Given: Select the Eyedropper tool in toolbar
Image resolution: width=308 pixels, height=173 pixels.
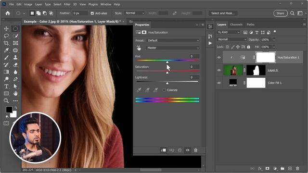Looking at the screenshot, I should click(x=6, y=50).
